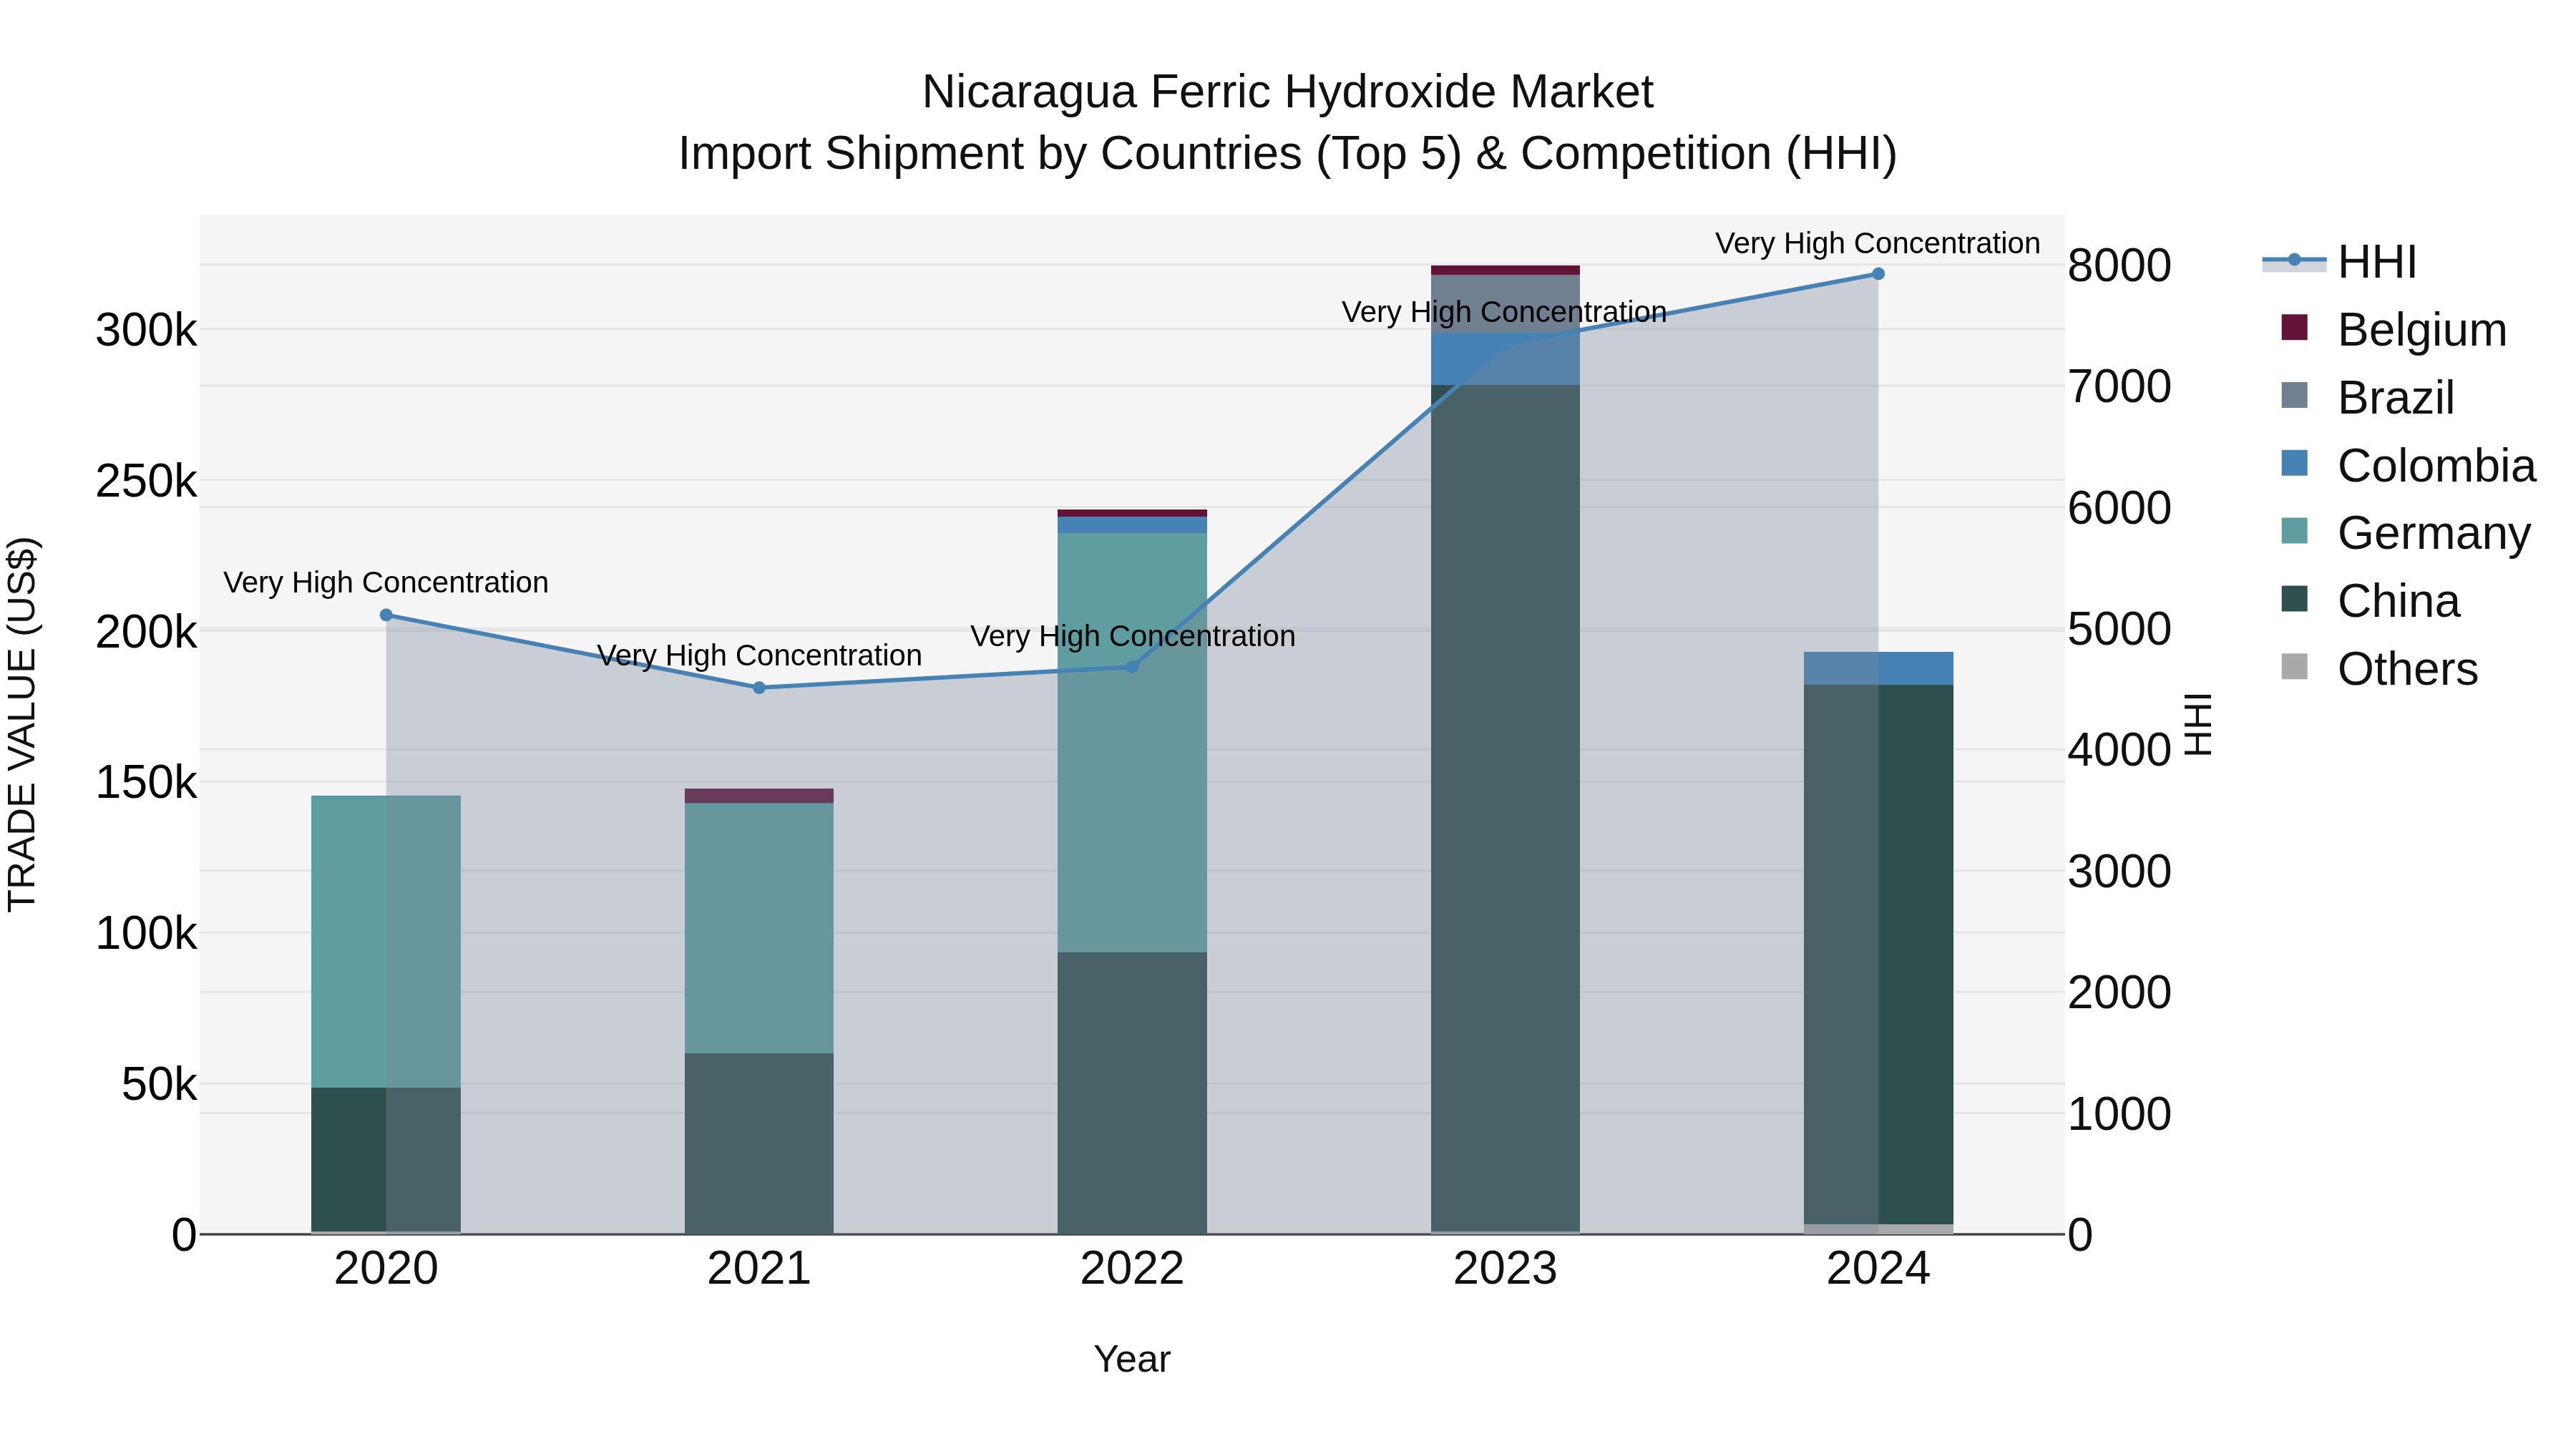Toggle the Germany legend entry

coord(2405,532)
